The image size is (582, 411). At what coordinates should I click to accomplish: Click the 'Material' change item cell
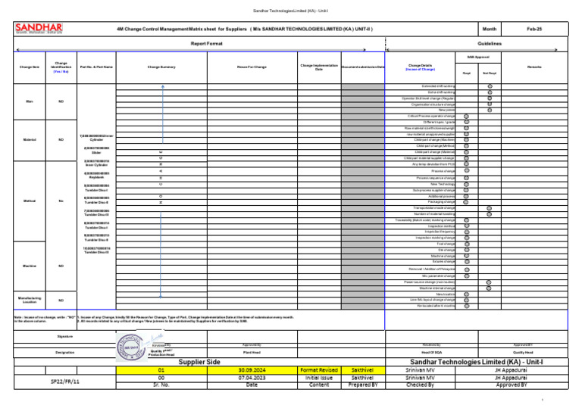[x=30, y=140]
